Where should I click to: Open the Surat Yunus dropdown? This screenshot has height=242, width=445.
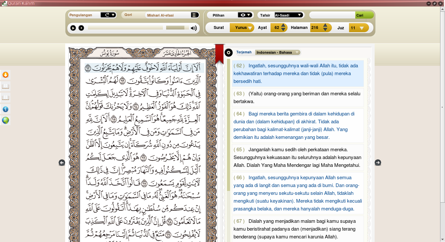pos(242,28)
